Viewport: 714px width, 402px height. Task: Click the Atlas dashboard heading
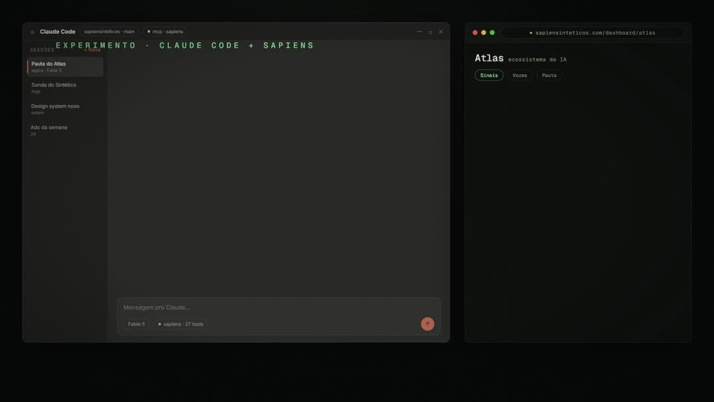(x=489, y=58)
